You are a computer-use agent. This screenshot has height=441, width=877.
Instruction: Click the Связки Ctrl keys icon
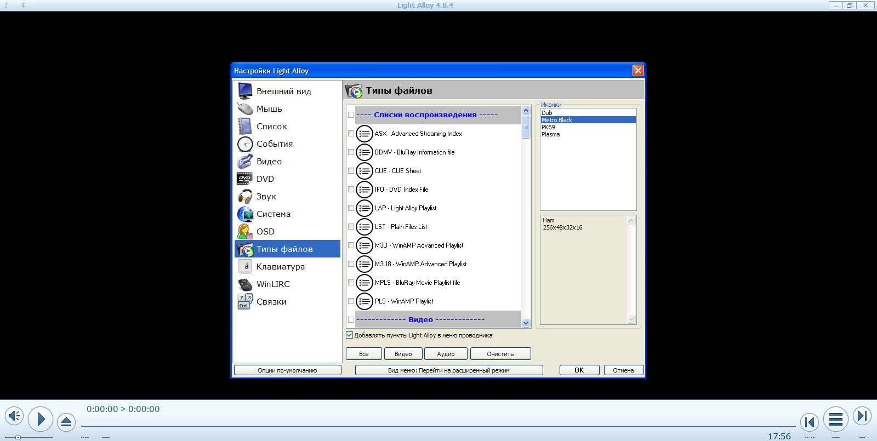point(245,301)
